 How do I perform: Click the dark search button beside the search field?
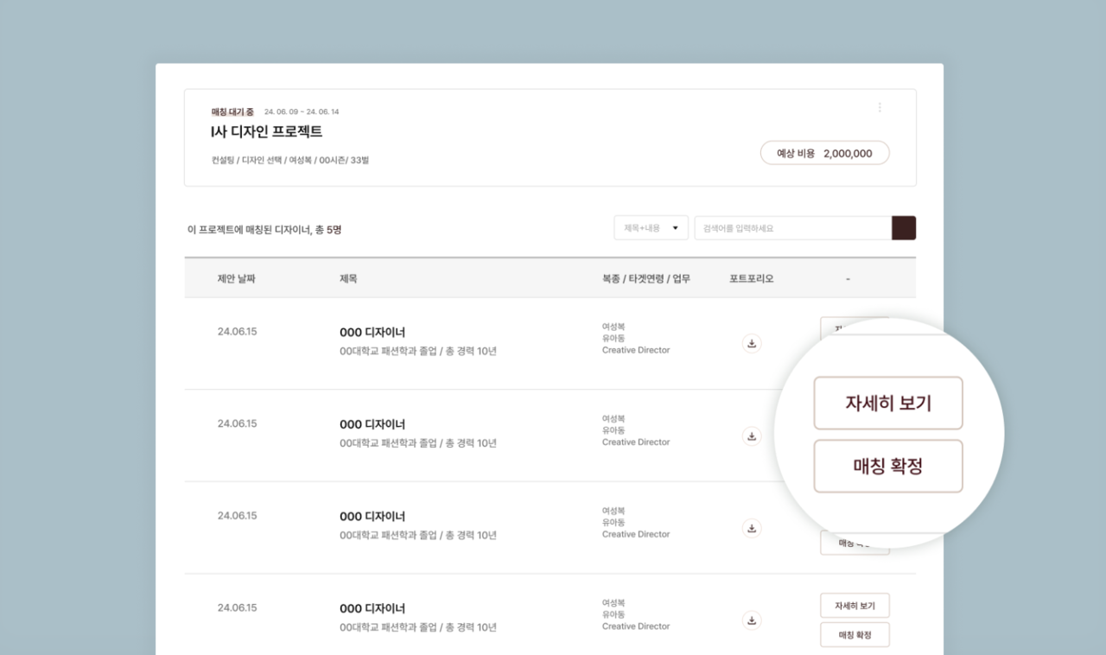[904, 228]
